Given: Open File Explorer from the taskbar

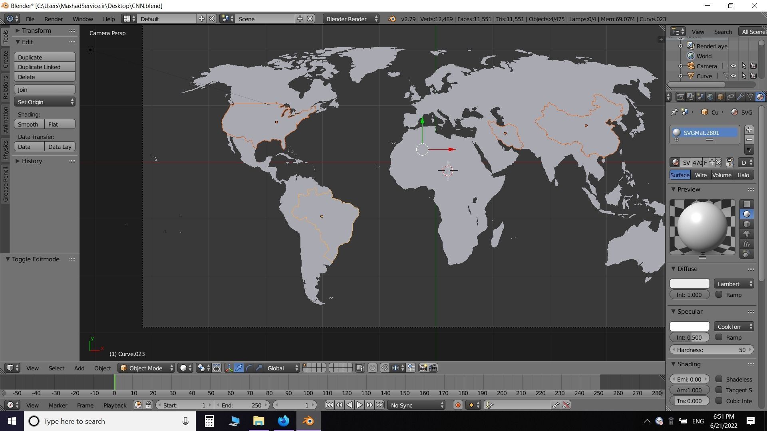Looking at the screenshot, I should [x=258, y=421].
